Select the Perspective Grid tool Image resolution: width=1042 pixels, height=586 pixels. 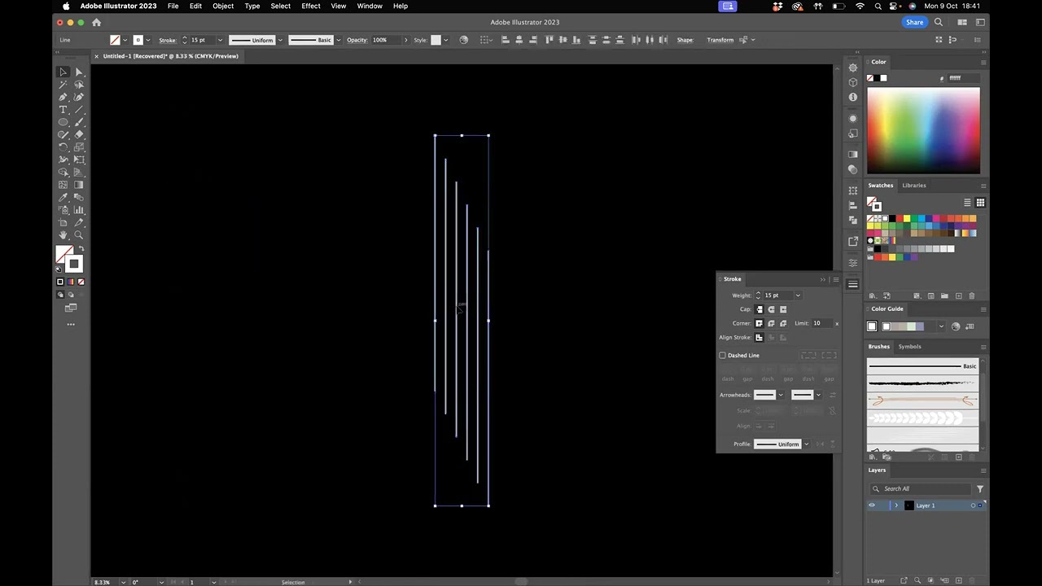pyautogui.click(x=79, y=173)
